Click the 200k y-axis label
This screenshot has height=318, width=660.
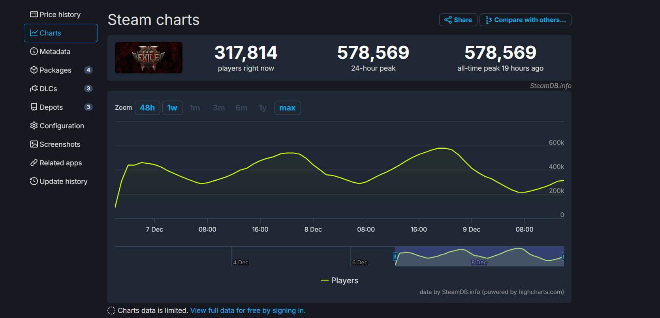[556, 191]
